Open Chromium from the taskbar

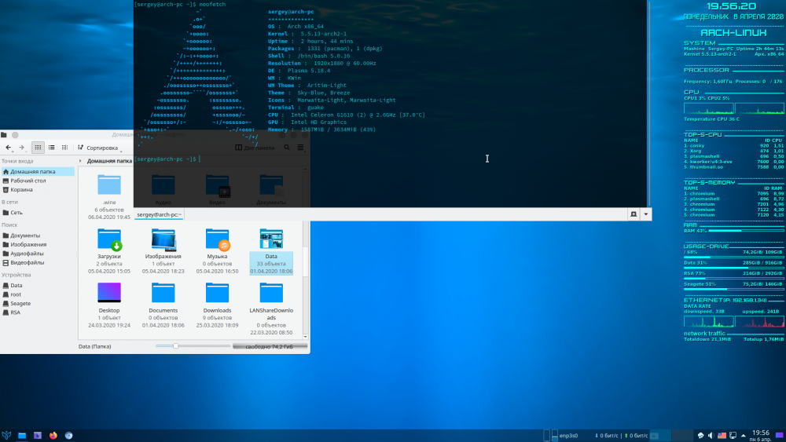tap(68, 436)
